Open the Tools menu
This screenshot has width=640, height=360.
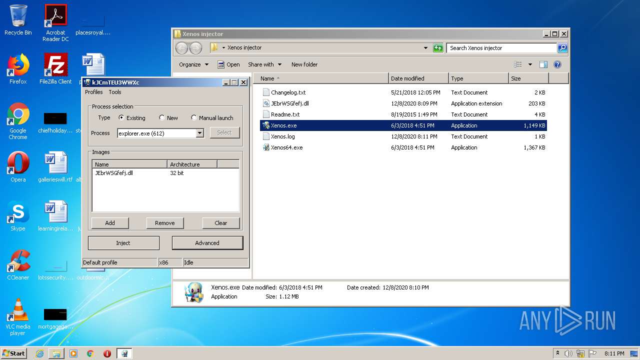[115, 92]
